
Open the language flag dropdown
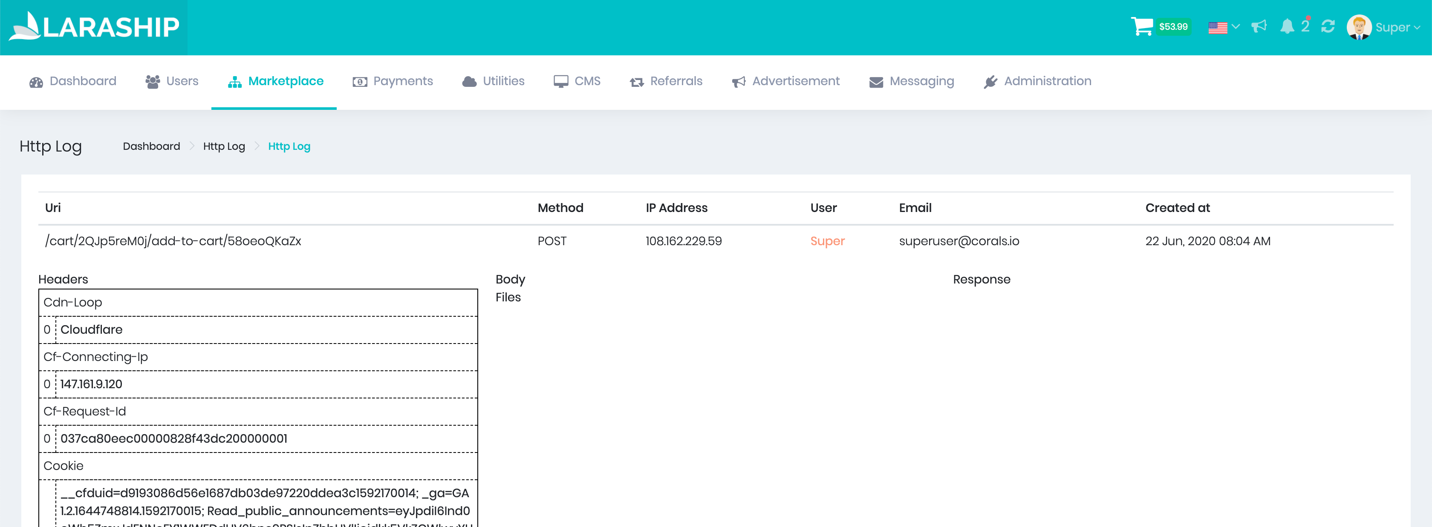pos(1223,27)
